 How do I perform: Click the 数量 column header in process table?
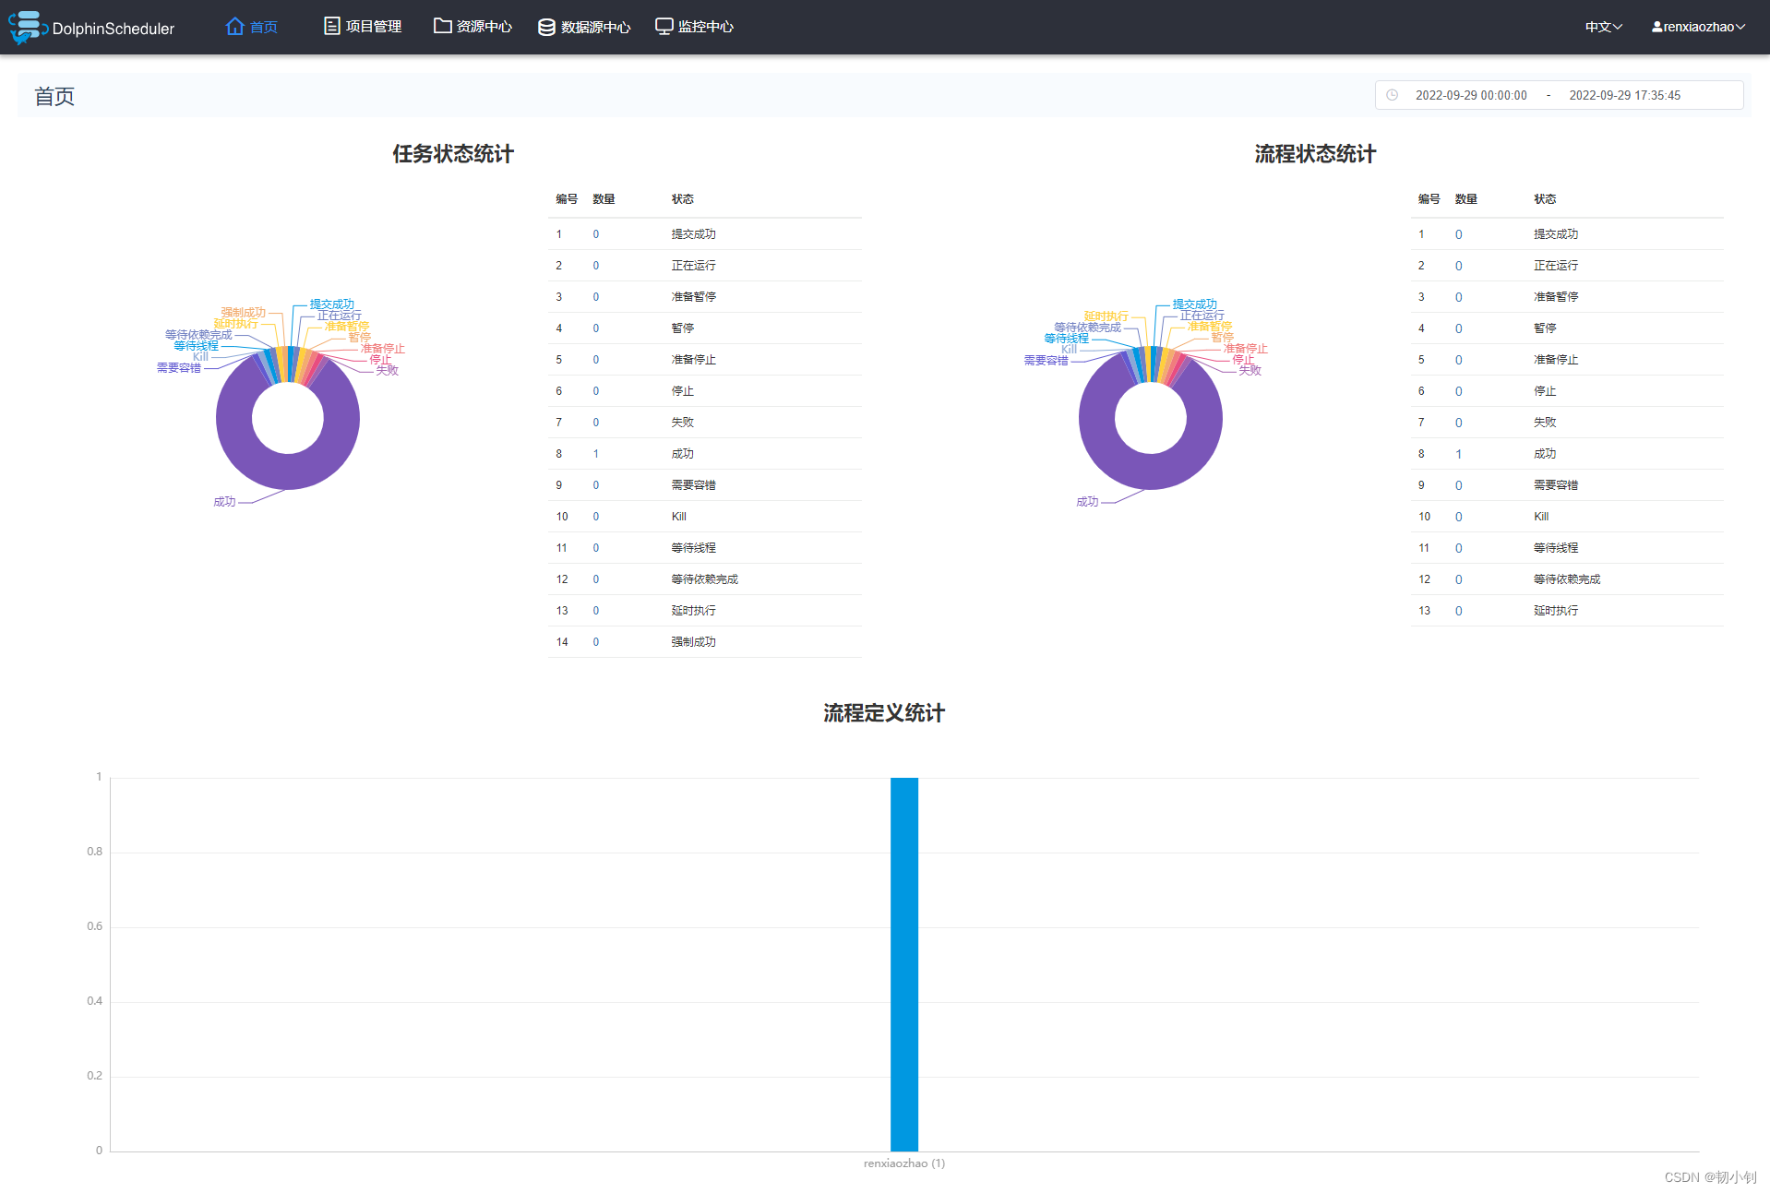1466,199
